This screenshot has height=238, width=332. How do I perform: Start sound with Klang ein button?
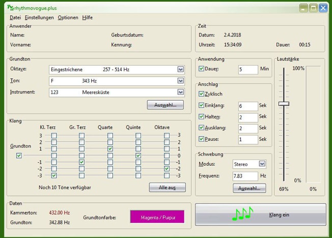click(260, 215)
